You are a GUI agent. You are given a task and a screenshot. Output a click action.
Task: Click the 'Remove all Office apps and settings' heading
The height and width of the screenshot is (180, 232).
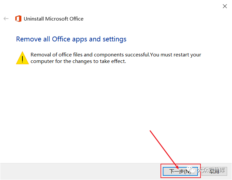[x=71, y=39]
